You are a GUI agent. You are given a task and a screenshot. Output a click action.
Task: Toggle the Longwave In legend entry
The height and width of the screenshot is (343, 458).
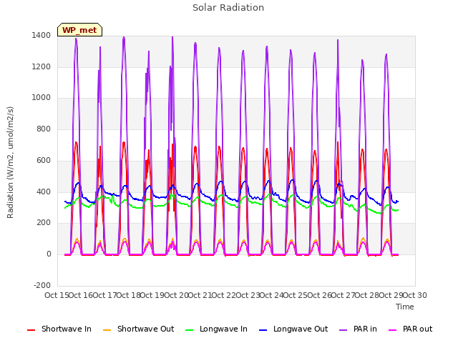[216, 329]
